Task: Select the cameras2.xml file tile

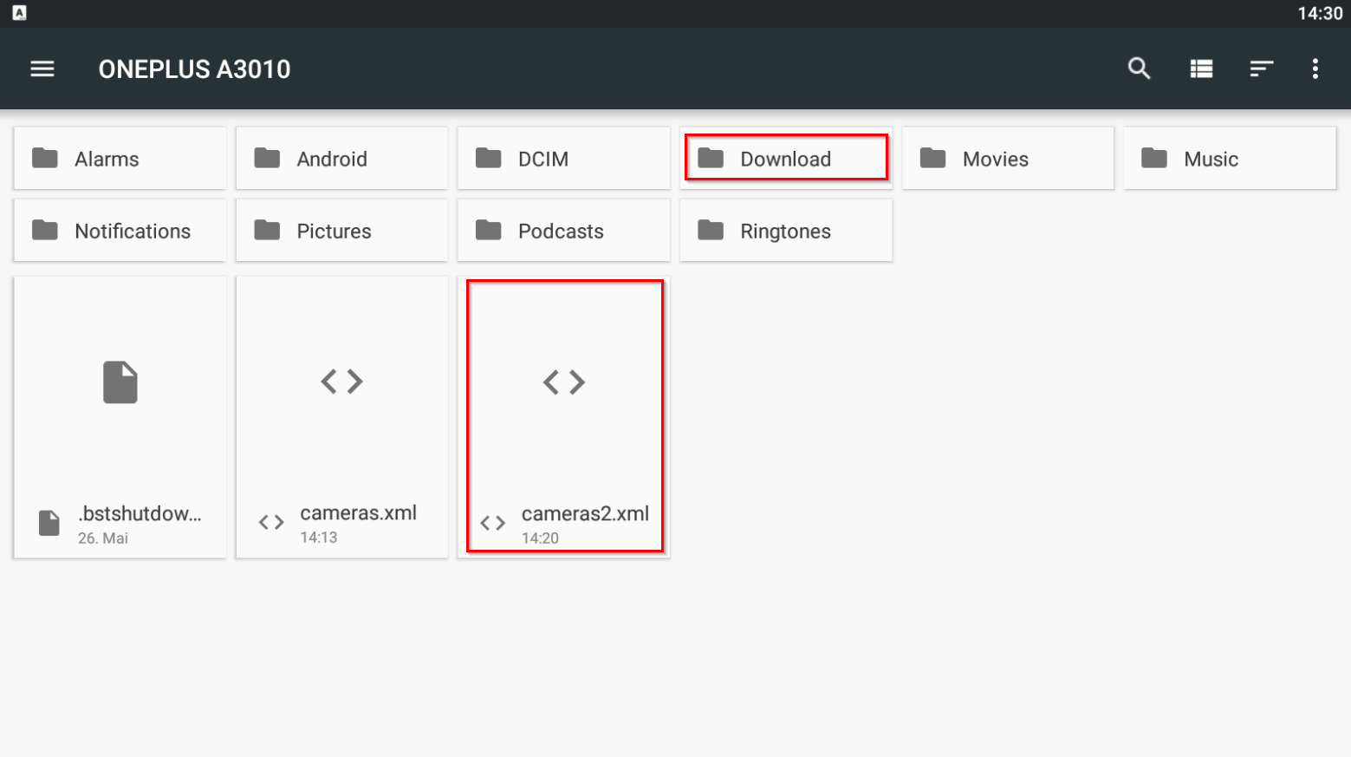Action: point(563,417)
